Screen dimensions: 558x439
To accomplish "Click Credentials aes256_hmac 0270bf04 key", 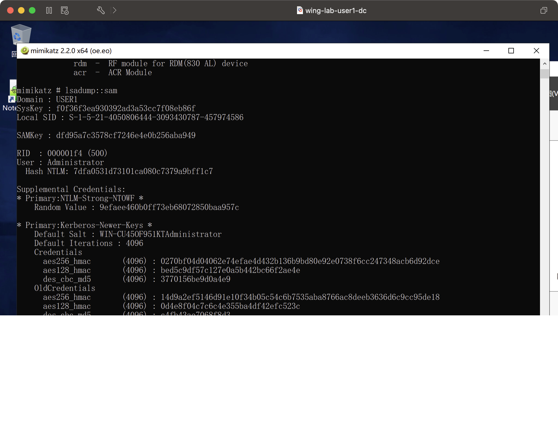I will [300, 261].
